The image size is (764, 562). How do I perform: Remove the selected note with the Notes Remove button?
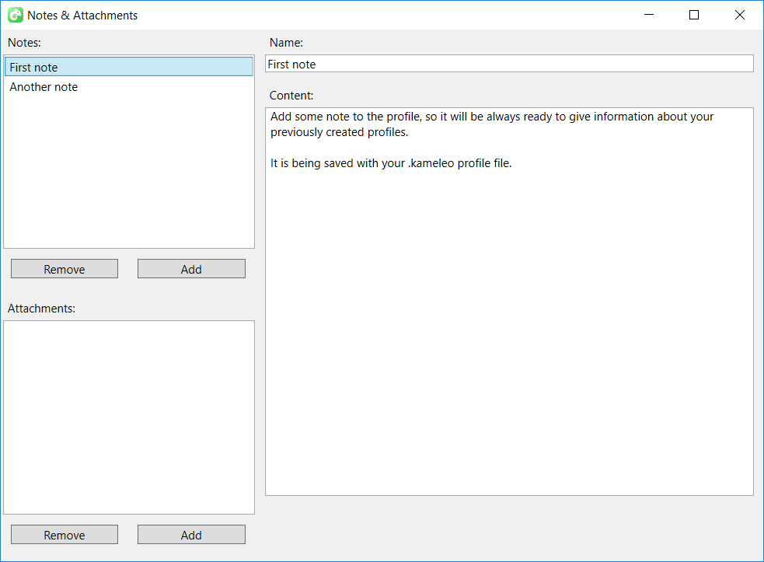click(x=65, y=269)
